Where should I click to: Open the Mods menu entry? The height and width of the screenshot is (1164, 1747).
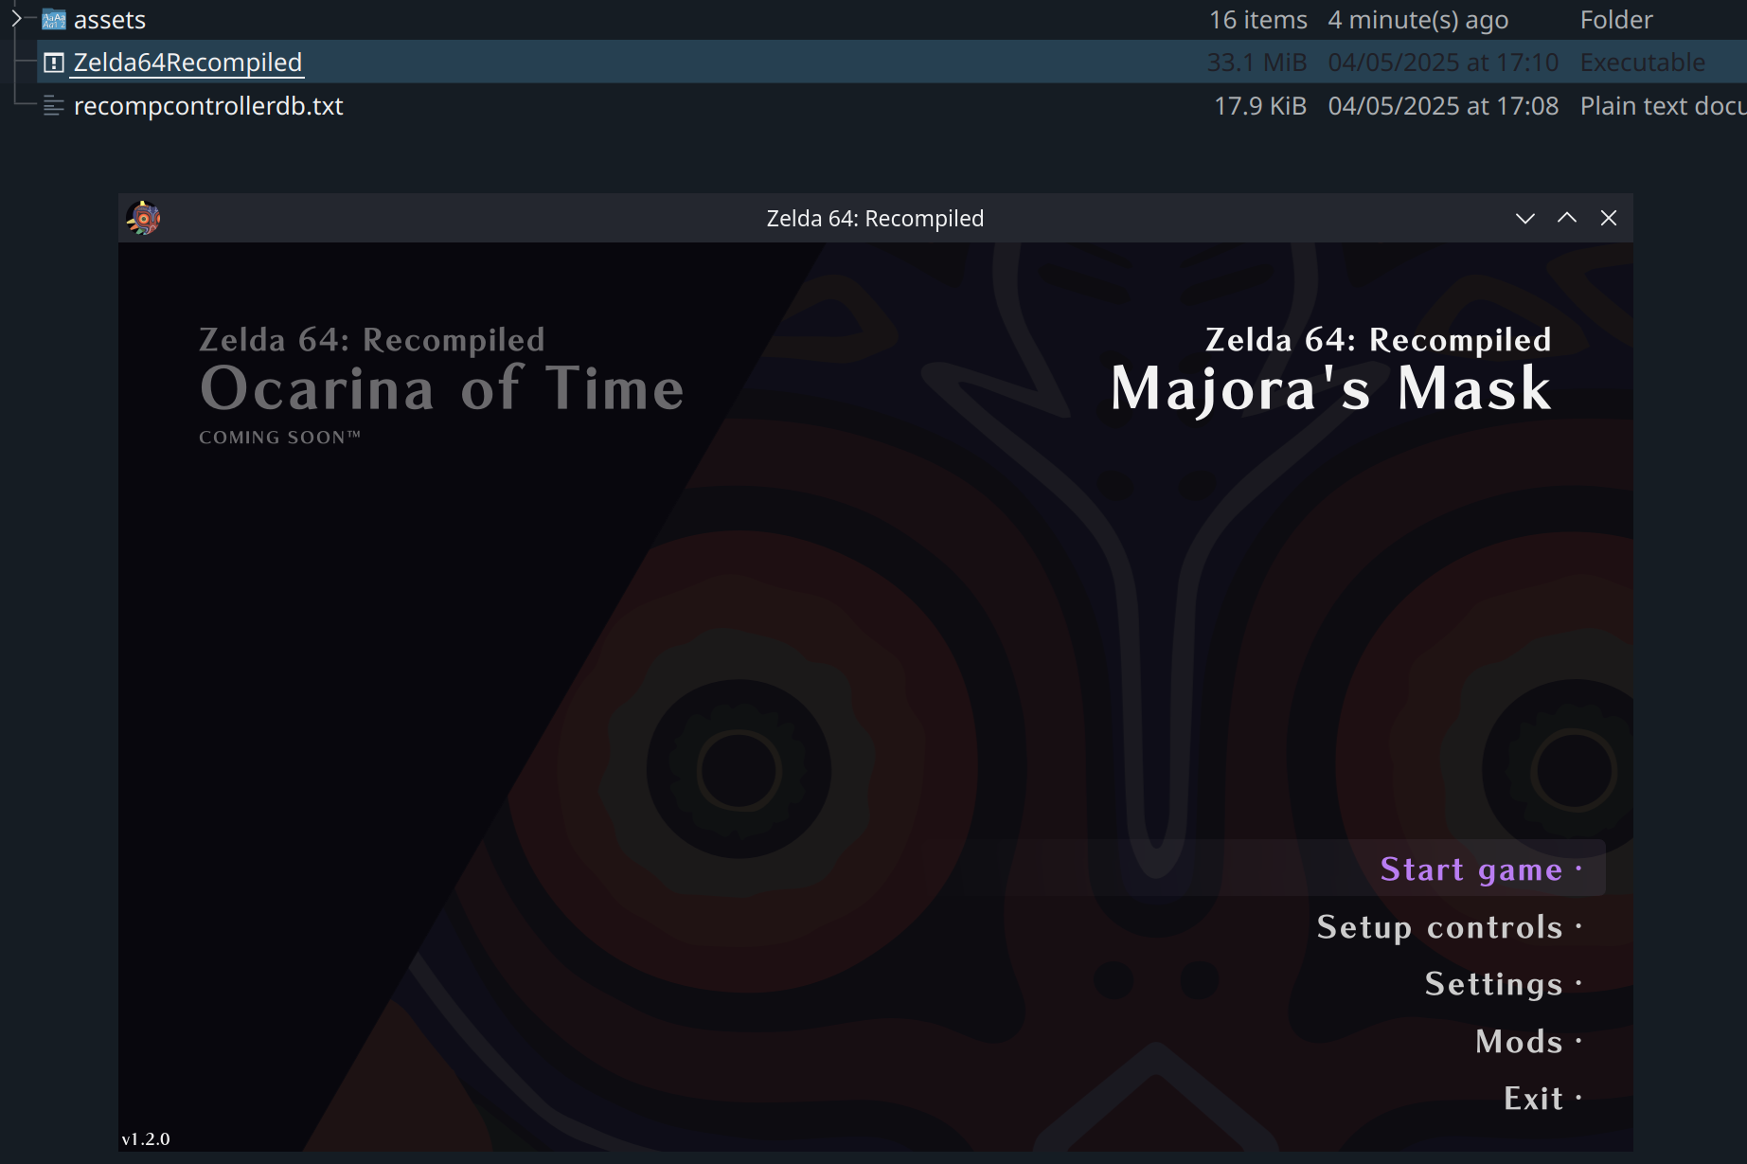click(1519, 1041)
